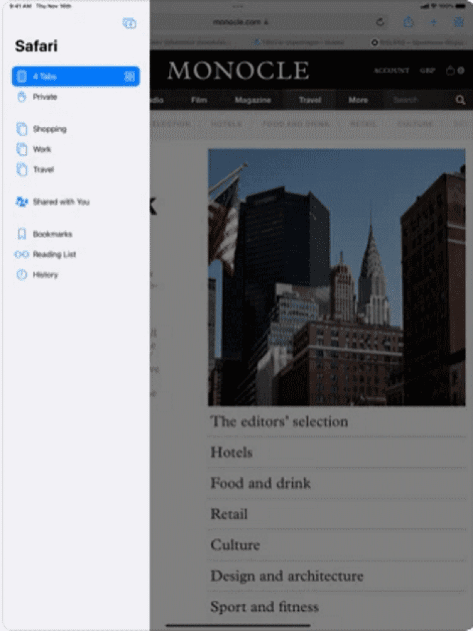The image size is (473, 631).
Task: Open "The editors' selection" link
Action: (x=279, y=421)
